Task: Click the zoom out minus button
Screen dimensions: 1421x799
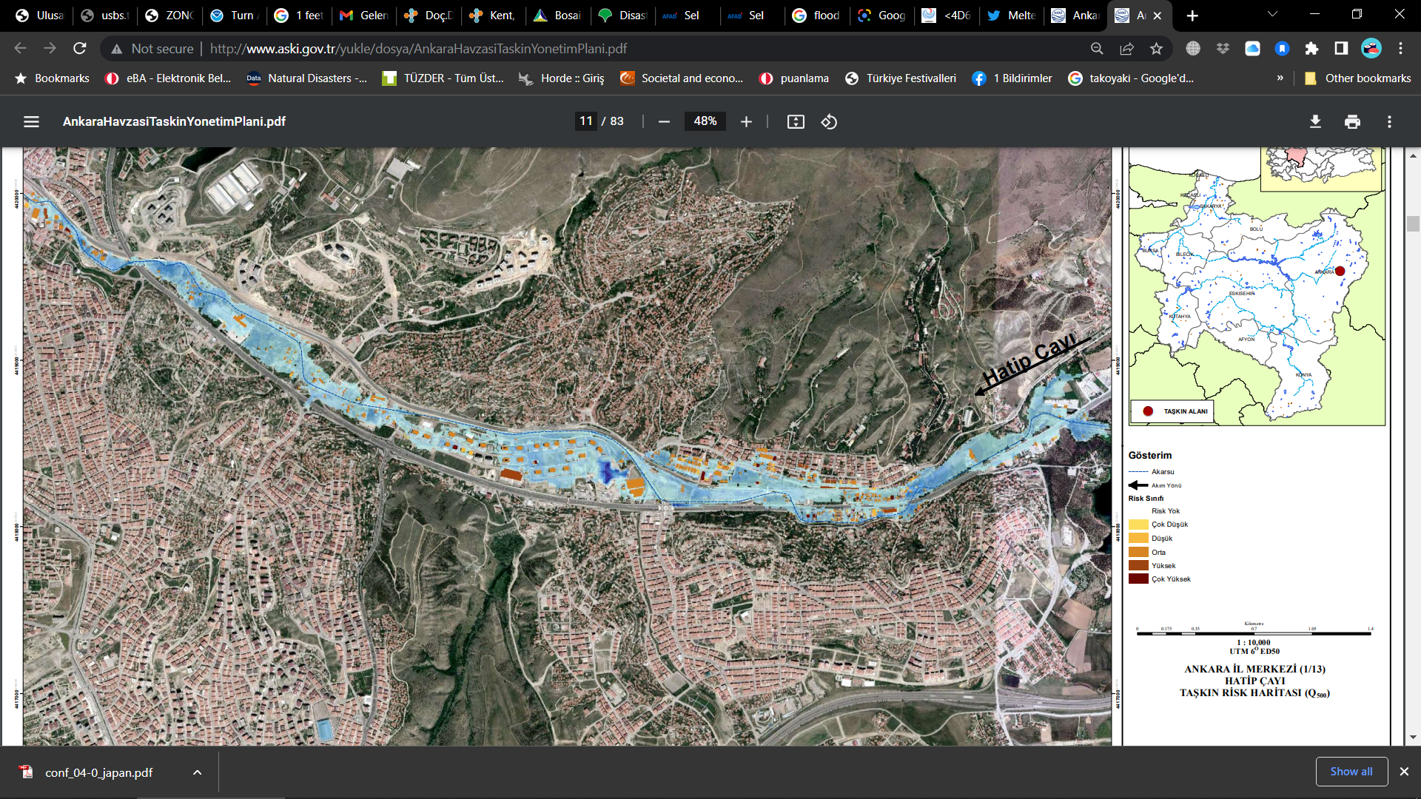Action: click(x=664, y=121)
